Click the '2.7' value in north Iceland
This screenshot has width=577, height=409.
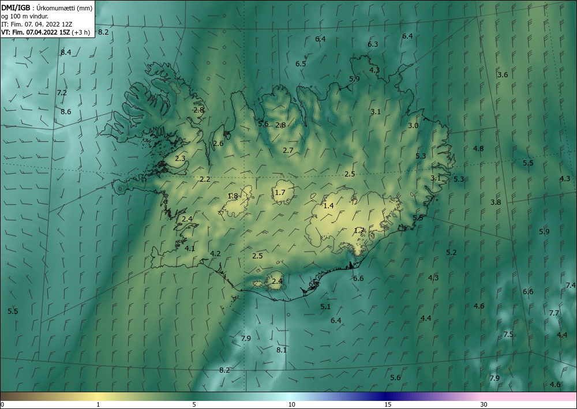tap(288, 150)
